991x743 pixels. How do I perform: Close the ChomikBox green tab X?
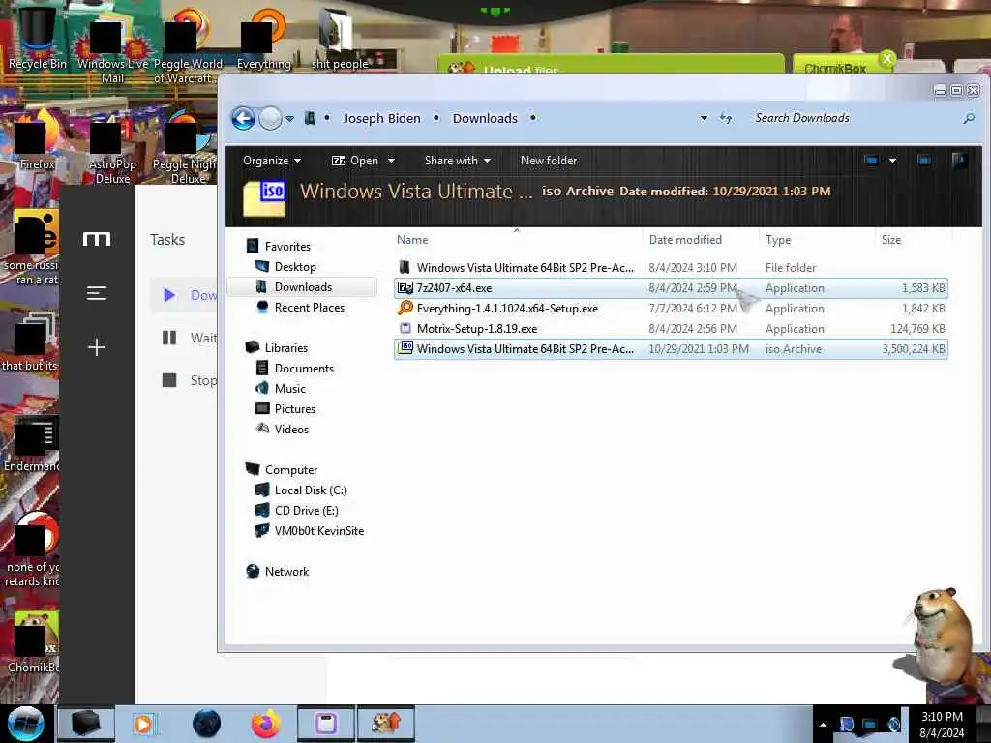point(887,59)
